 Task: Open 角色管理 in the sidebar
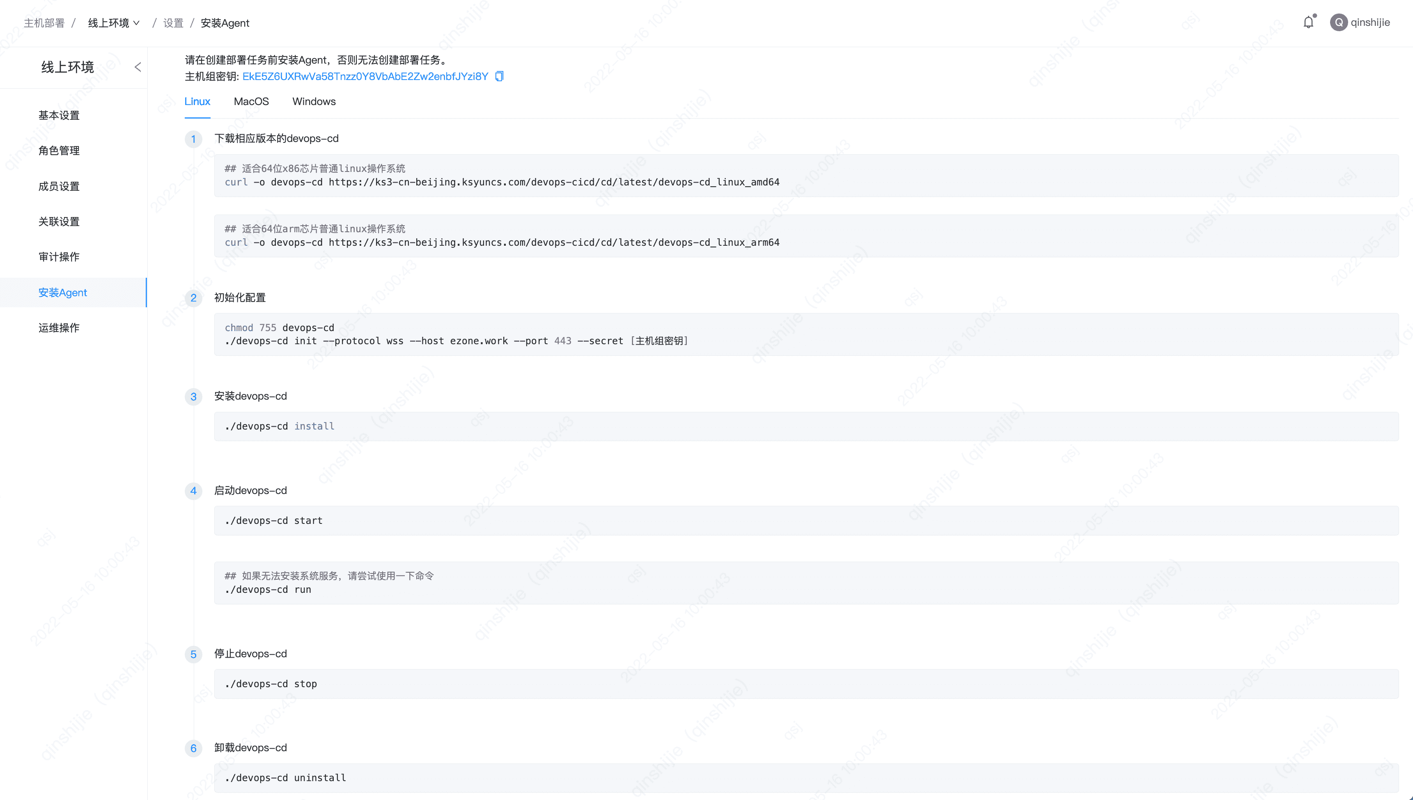59,151
